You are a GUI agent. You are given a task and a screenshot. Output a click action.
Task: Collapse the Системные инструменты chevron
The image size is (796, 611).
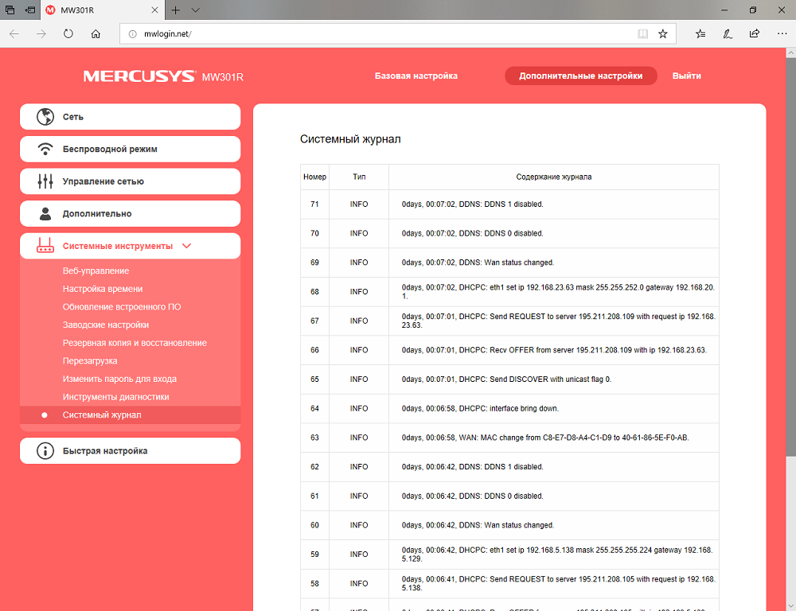tap(186, 246)
